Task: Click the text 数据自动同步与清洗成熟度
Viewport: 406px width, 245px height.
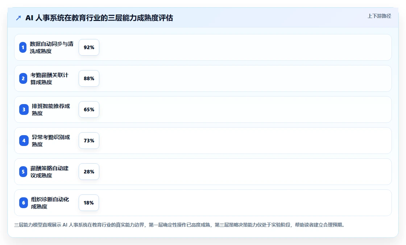Action: tap(51, 47)
